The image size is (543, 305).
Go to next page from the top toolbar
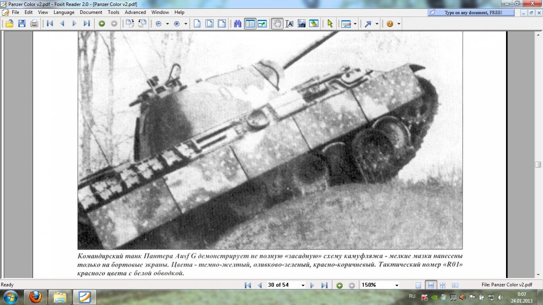tap(74, 24)
